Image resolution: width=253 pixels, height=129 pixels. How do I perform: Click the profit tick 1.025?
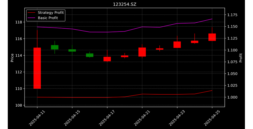tap(232, 85)
